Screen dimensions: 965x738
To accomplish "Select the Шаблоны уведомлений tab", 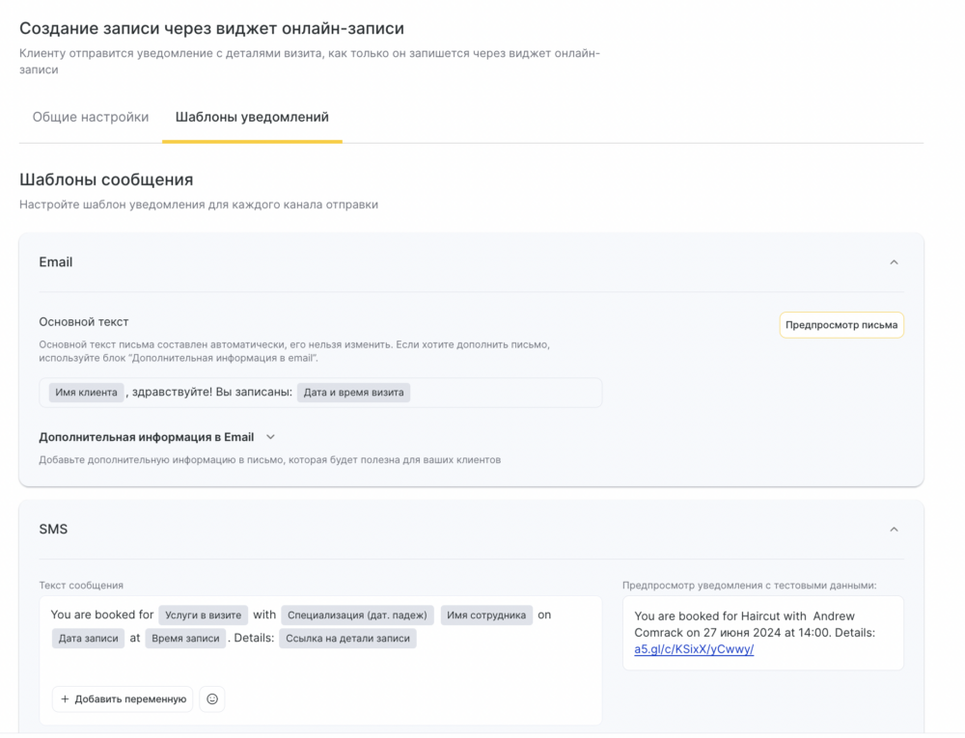I will (252, 117).
